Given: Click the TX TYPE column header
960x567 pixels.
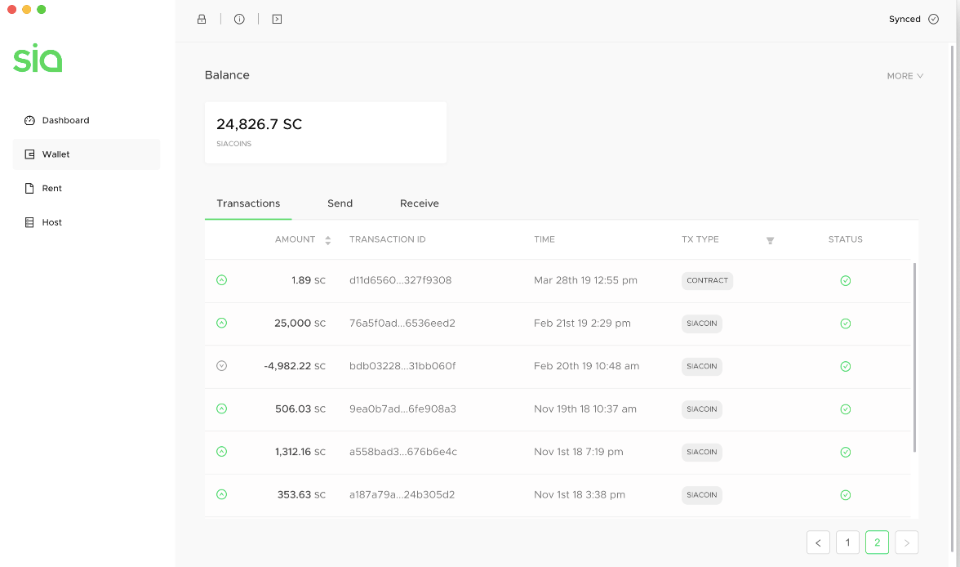Looking at the screenshot, I should coord(700,239).
